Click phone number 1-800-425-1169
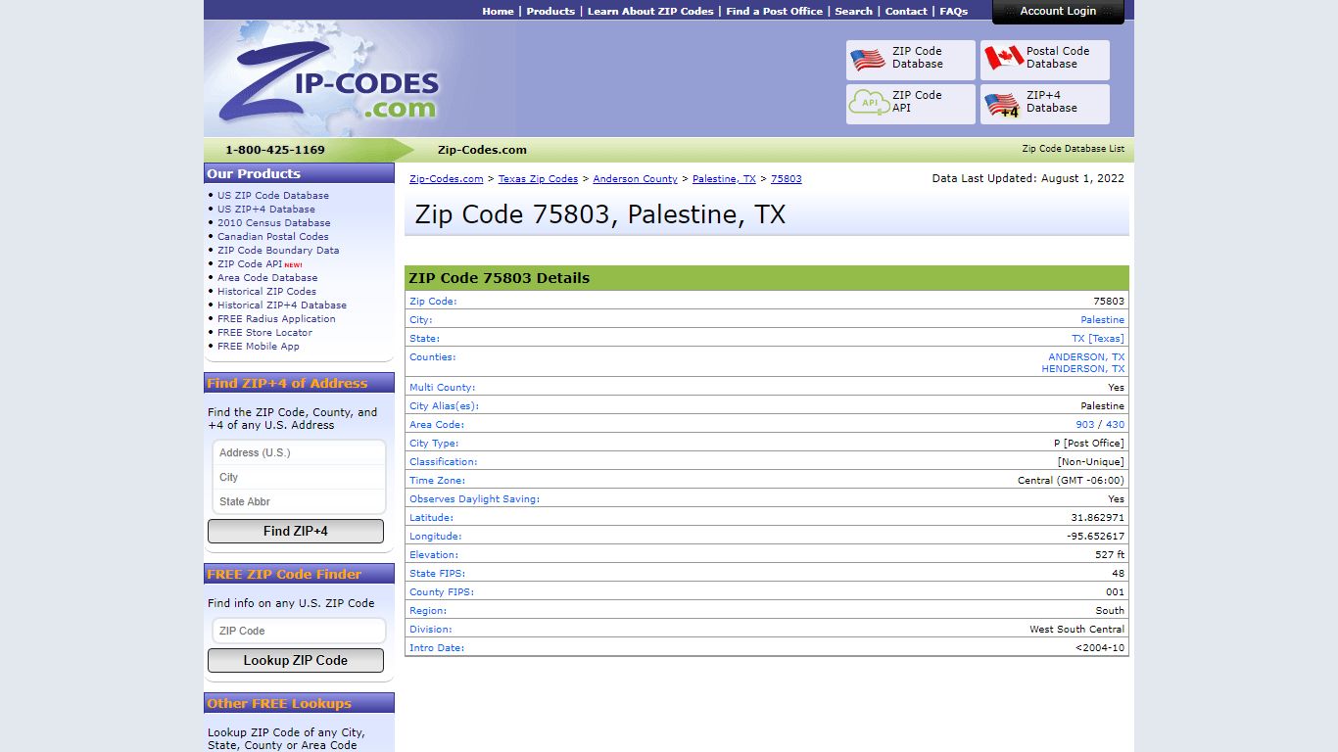 [x=275, y=150]
